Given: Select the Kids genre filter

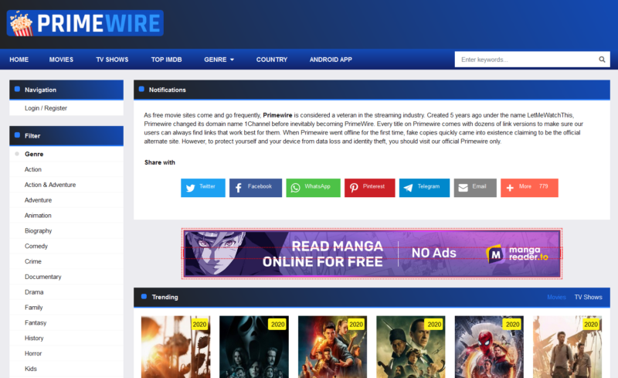Looking at the screenshot, I should 31,369.
